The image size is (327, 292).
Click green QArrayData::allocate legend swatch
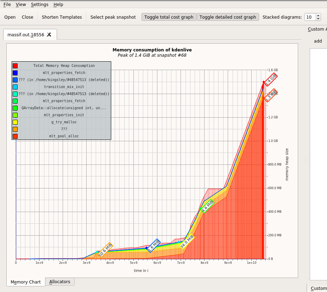tap(15, 108)
